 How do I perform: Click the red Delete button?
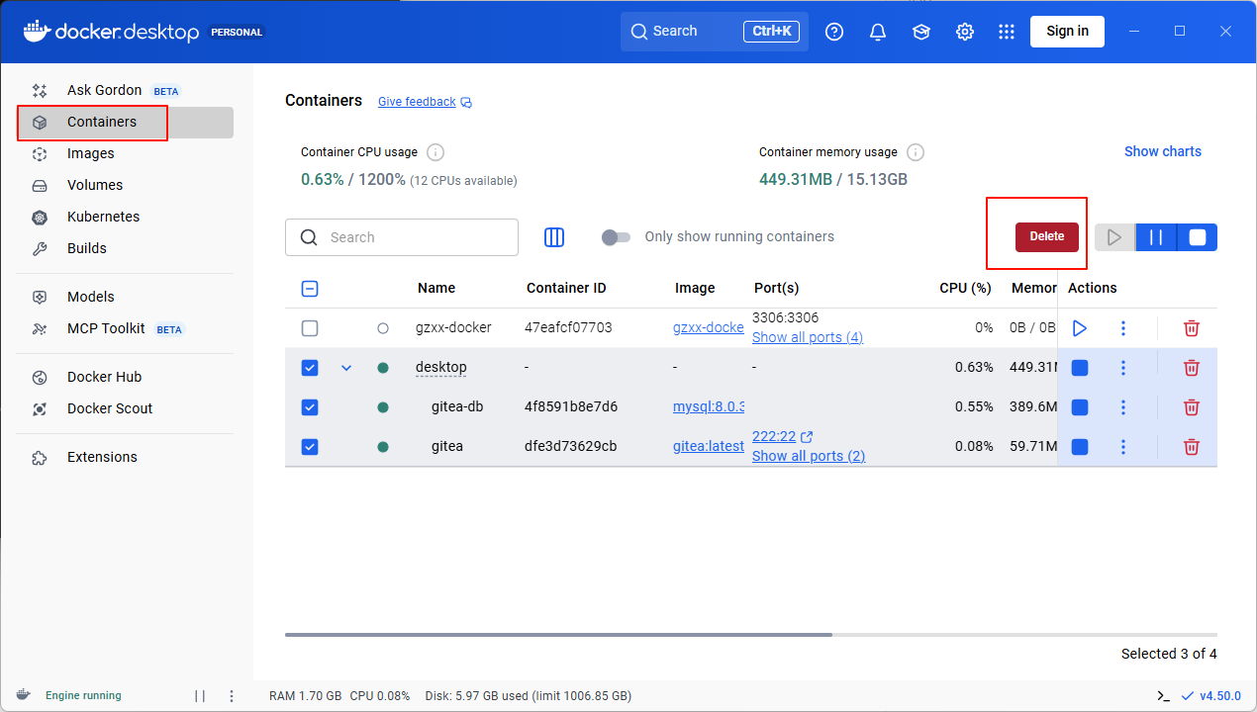coord(1046,236)
